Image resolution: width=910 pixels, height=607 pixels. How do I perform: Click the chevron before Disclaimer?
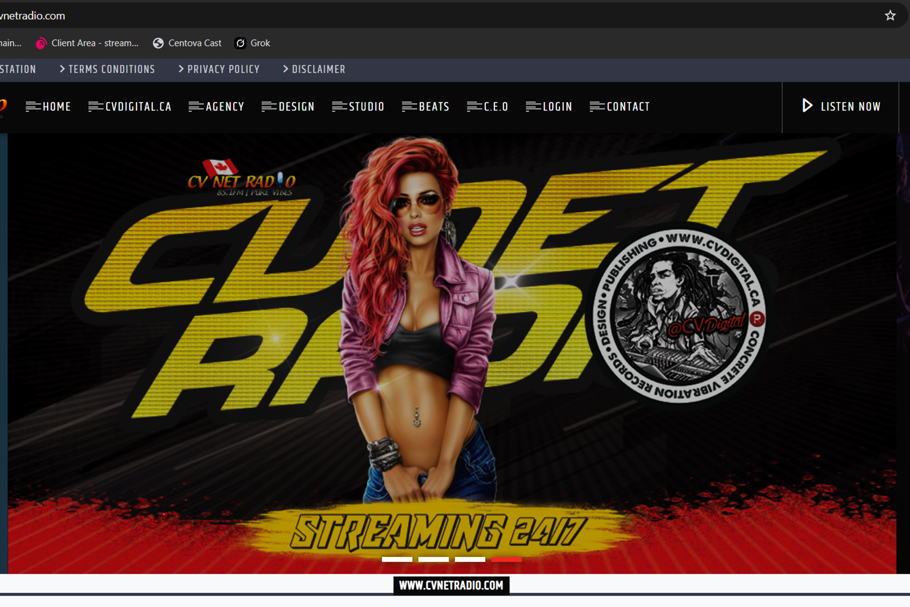click(x=285, y=69)
